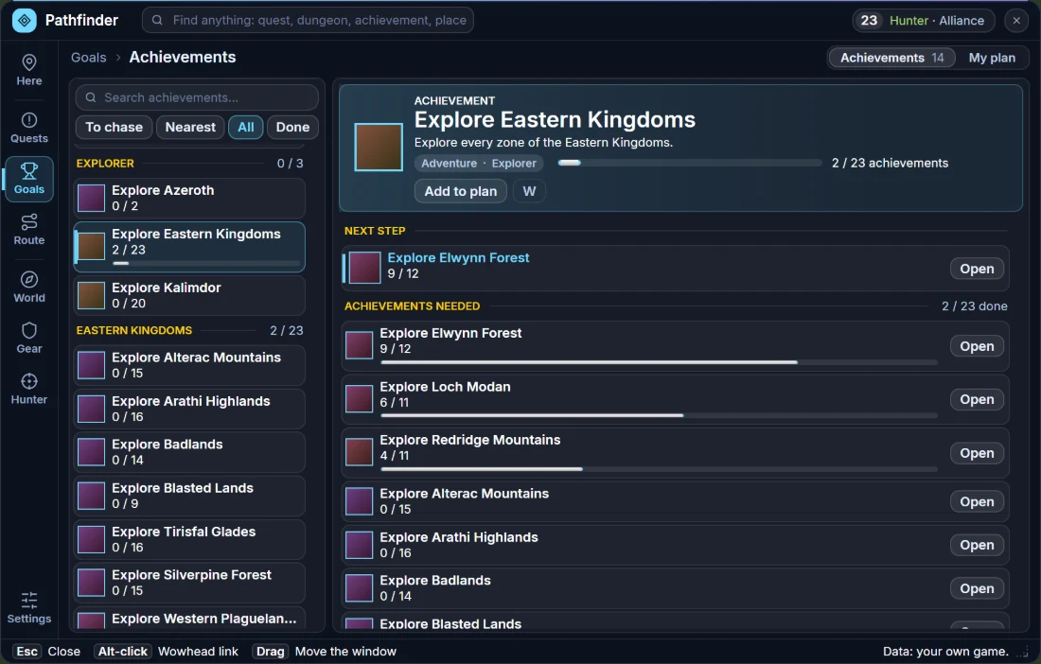Viewport: 1041px width, 664px height.
Task: Click the Explore Azeroth list icon
Action: pos(92,198)
